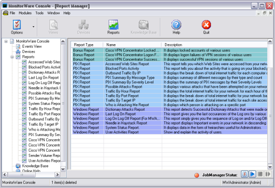This screenshot has height=188, width=275.
Task: Select Who is Attacking Me Report row
Action: pos(170,105)
